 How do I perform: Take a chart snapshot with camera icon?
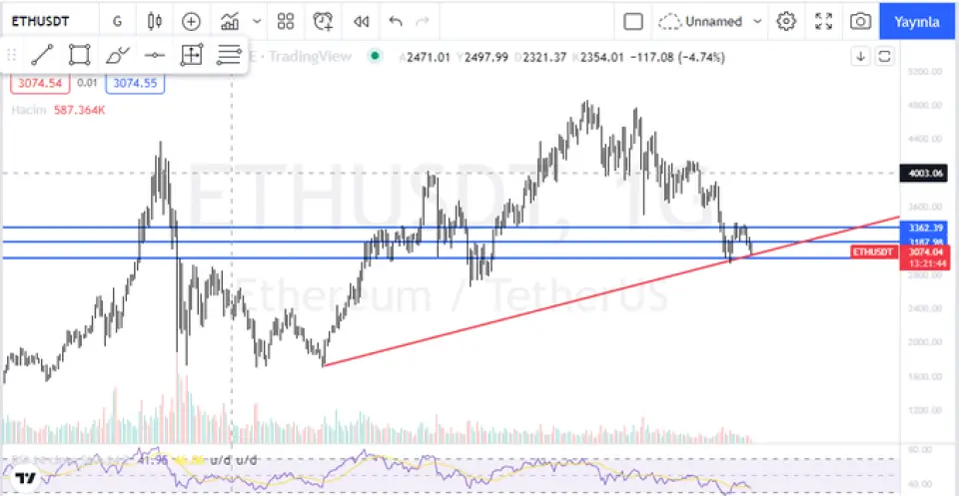coord(859,21)
